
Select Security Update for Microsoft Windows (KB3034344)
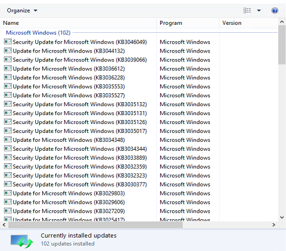(80, 149)
